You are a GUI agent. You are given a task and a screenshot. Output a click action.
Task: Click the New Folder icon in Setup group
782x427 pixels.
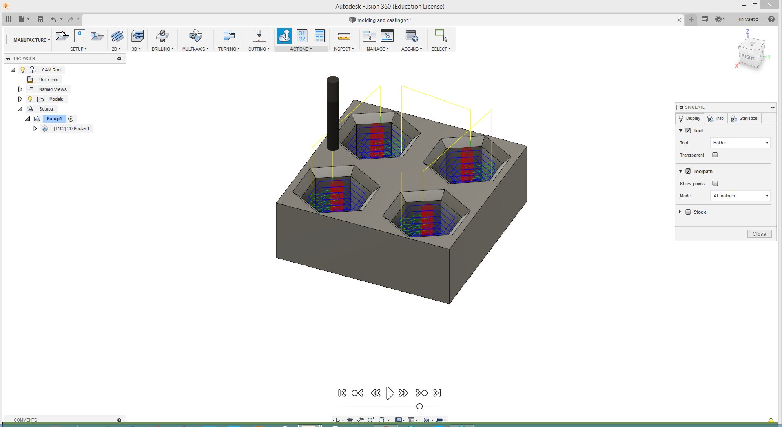point(97,36)
